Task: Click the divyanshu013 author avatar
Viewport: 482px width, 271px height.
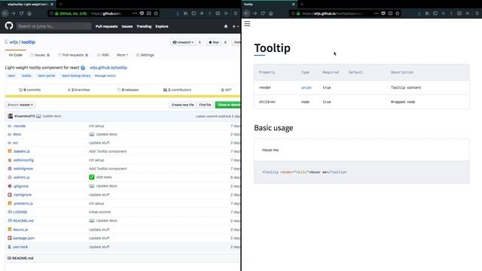Action: (x=10, y=116)
